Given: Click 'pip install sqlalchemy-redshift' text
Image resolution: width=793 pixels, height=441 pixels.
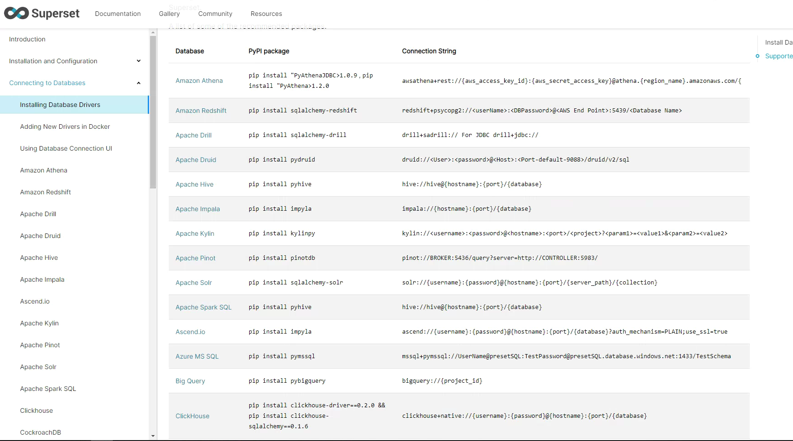Looking at the screenshot, I should (303, 111).
